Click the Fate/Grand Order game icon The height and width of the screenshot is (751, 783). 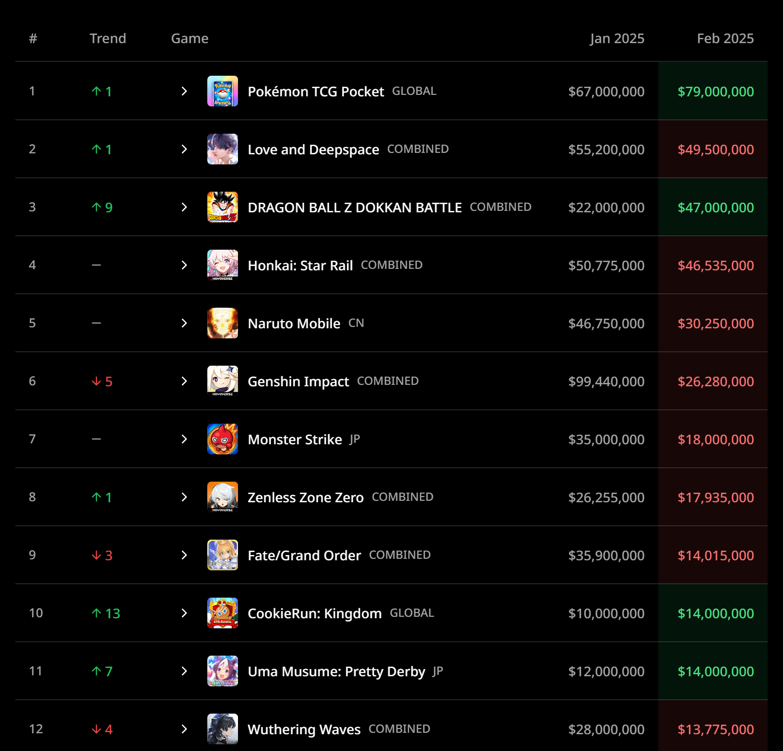223,555
